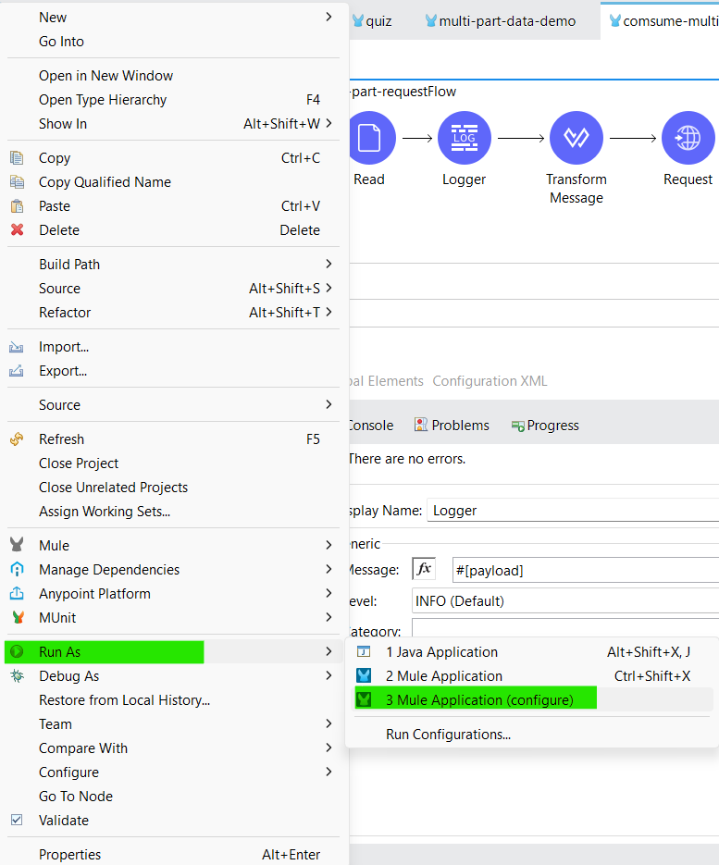Select the Logger component in flow
This screenshot has height=865, width=719.
click(x=465, y=138)
